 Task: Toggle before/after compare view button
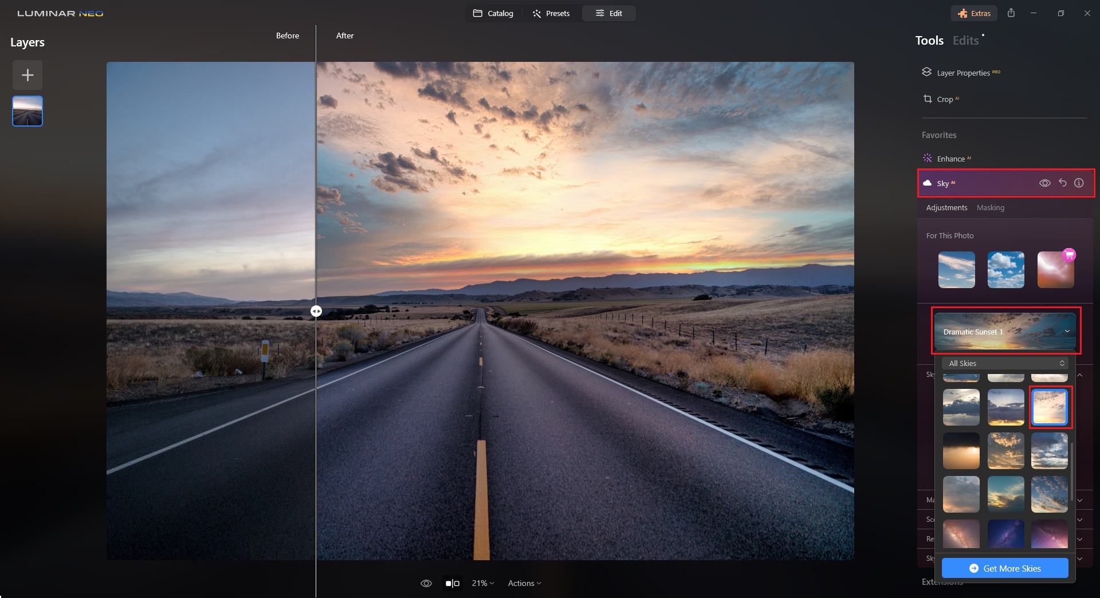pyautogui.click(x=452, y=583)
